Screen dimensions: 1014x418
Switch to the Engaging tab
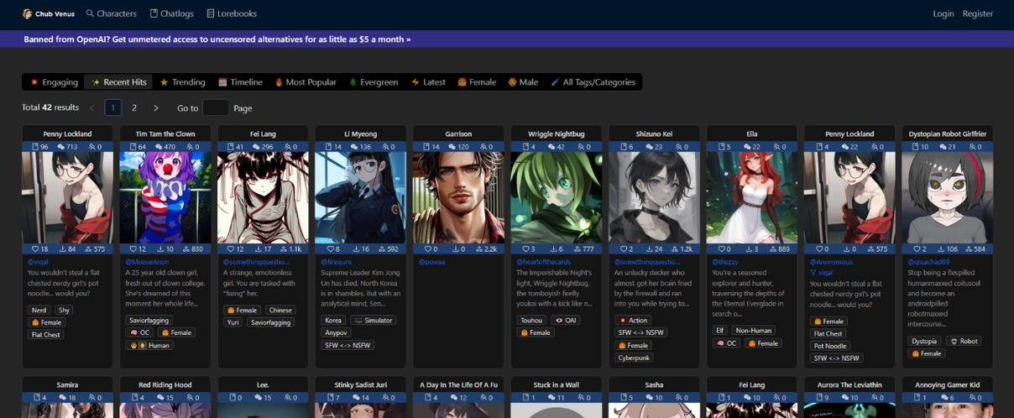54,82
